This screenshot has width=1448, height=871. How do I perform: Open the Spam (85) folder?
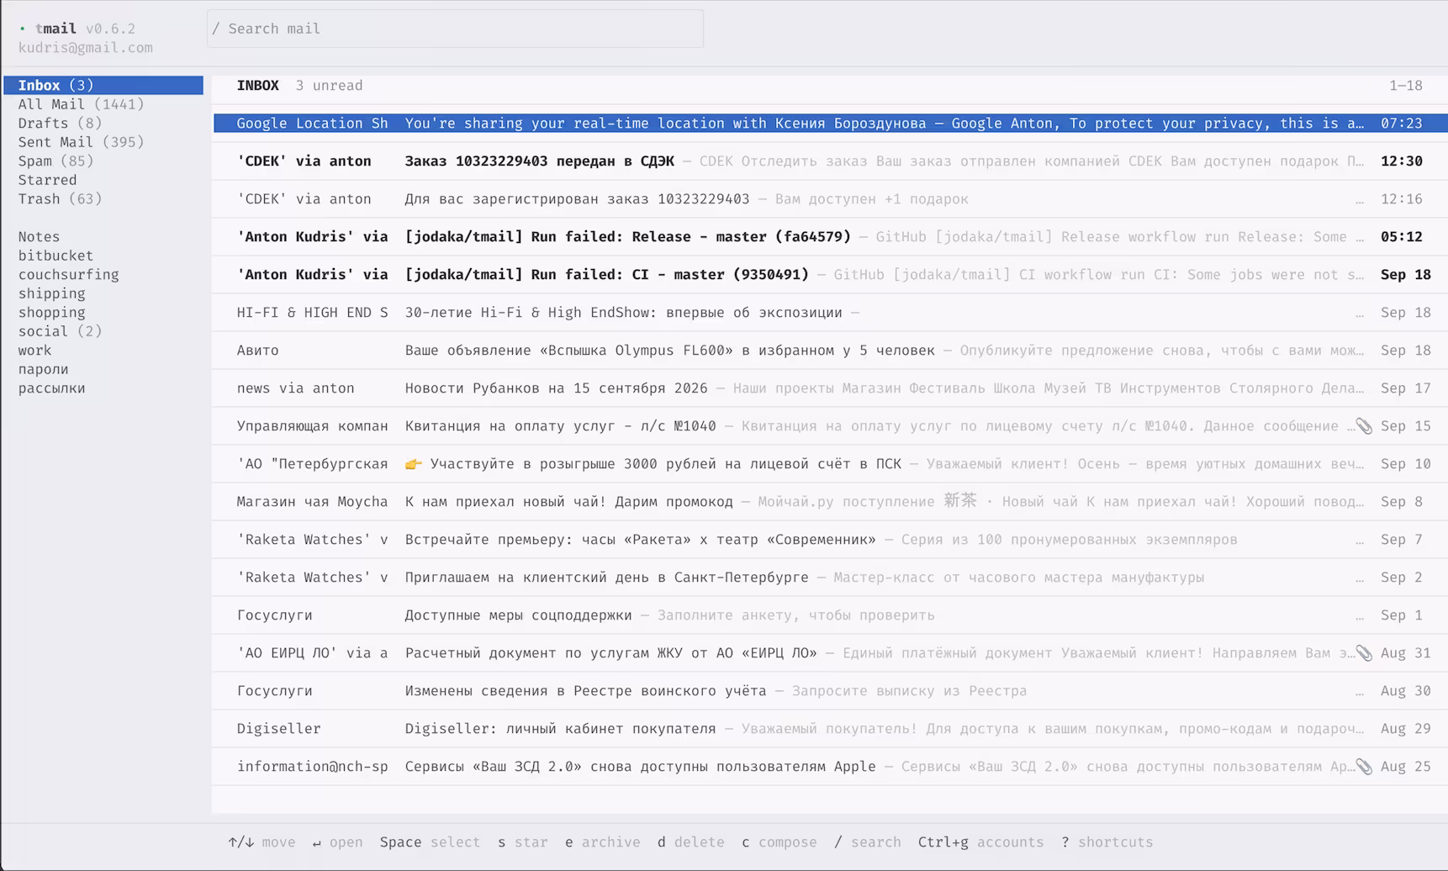55,161
